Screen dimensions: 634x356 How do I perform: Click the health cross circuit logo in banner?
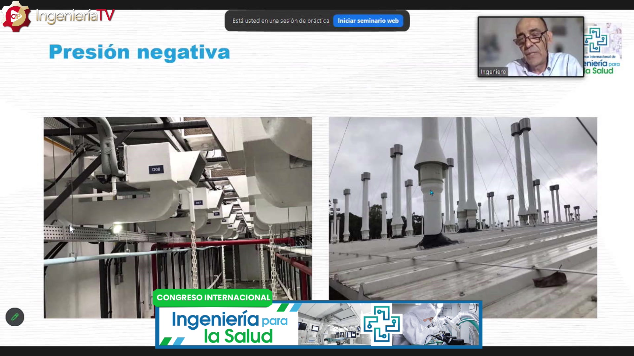382,324
